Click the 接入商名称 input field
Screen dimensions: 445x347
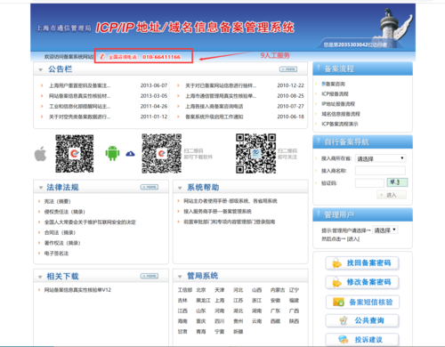coord(380,171)
